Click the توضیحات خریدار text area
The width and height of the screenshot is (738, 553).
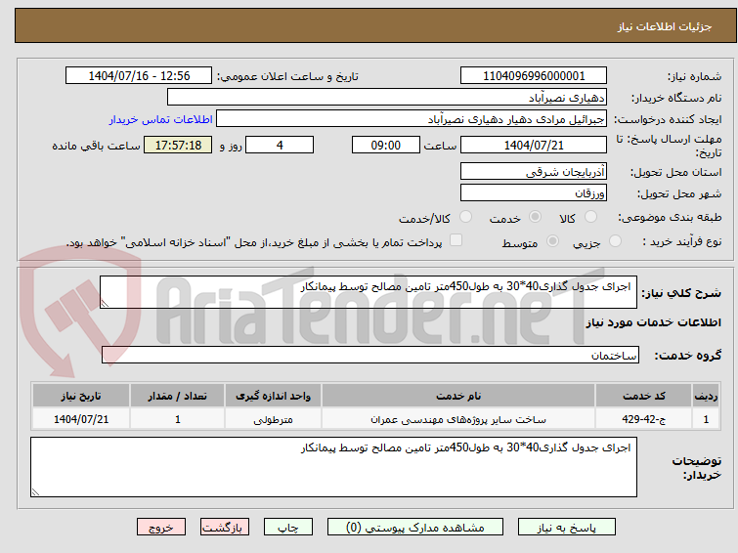coord(333,467)
